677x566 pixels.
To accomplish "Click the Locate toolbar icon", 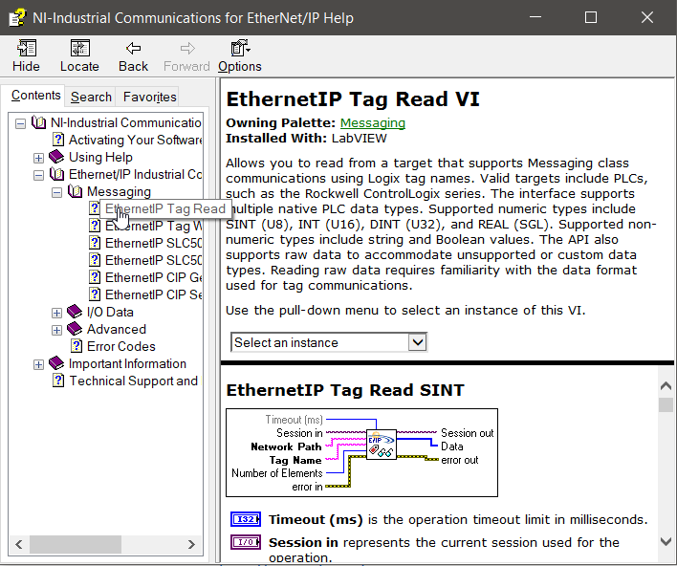I will click(x=80, y=49).
